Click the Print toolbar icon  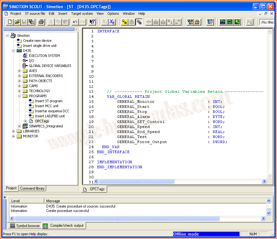tap(41, 22)
